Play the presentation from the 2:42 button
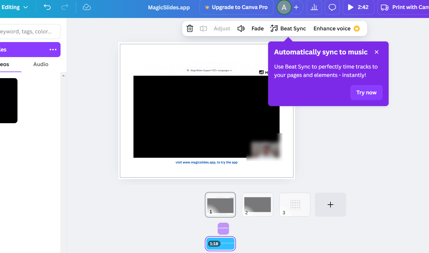 coord(359,7)
